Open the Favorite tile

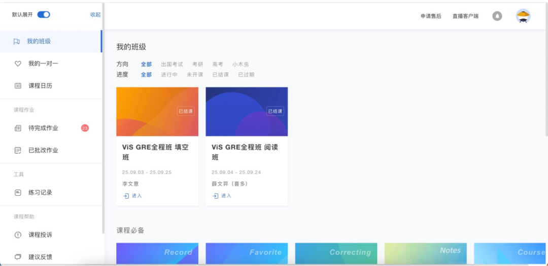click(x=247, y=254)
